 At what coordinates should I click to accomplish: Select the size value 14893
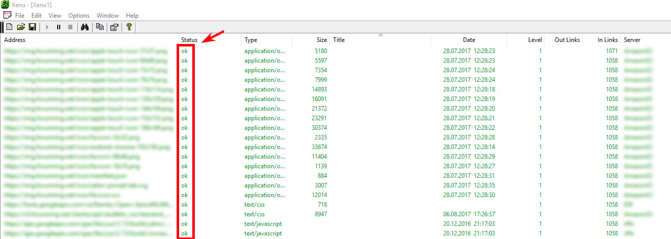[319, 89]
